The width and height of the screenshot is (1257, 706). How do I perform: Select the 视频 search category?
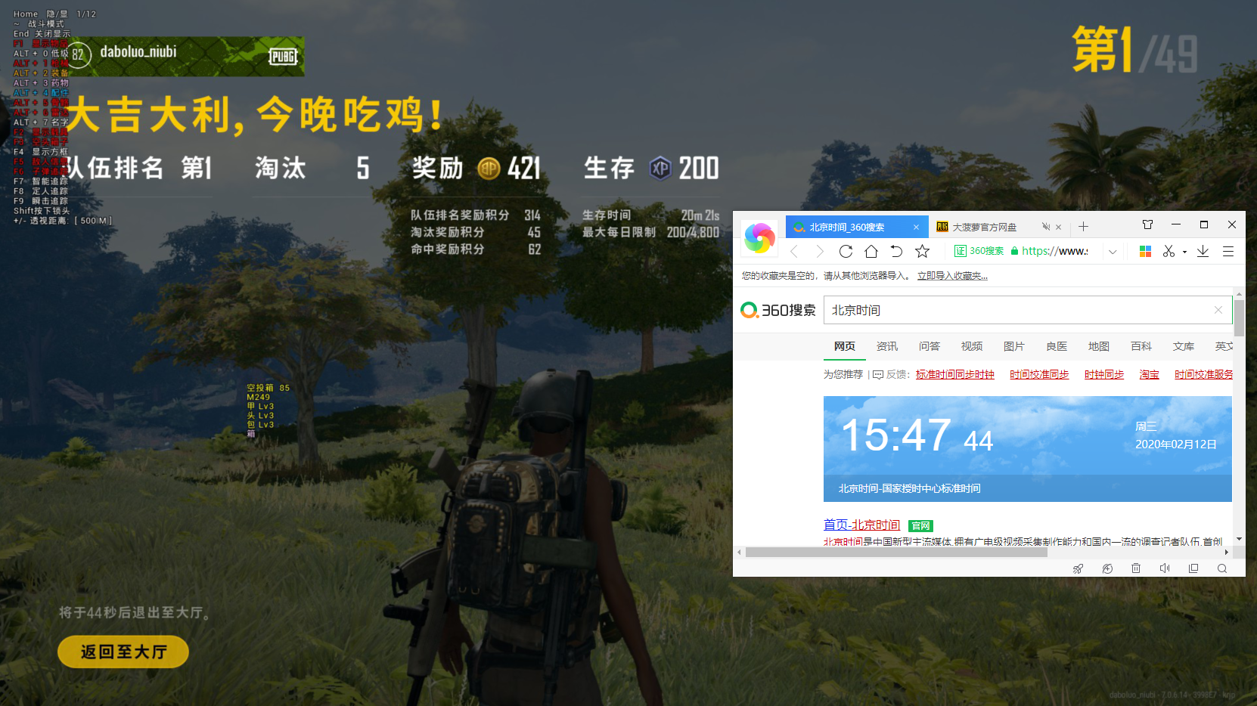tap(972, 346)
